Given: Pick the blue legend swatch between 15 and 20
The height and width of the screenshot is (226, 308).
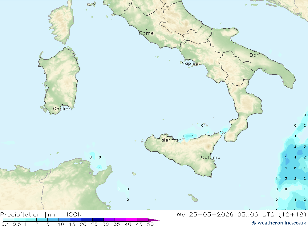Looking at the screenshot, I should coord(76,220).
